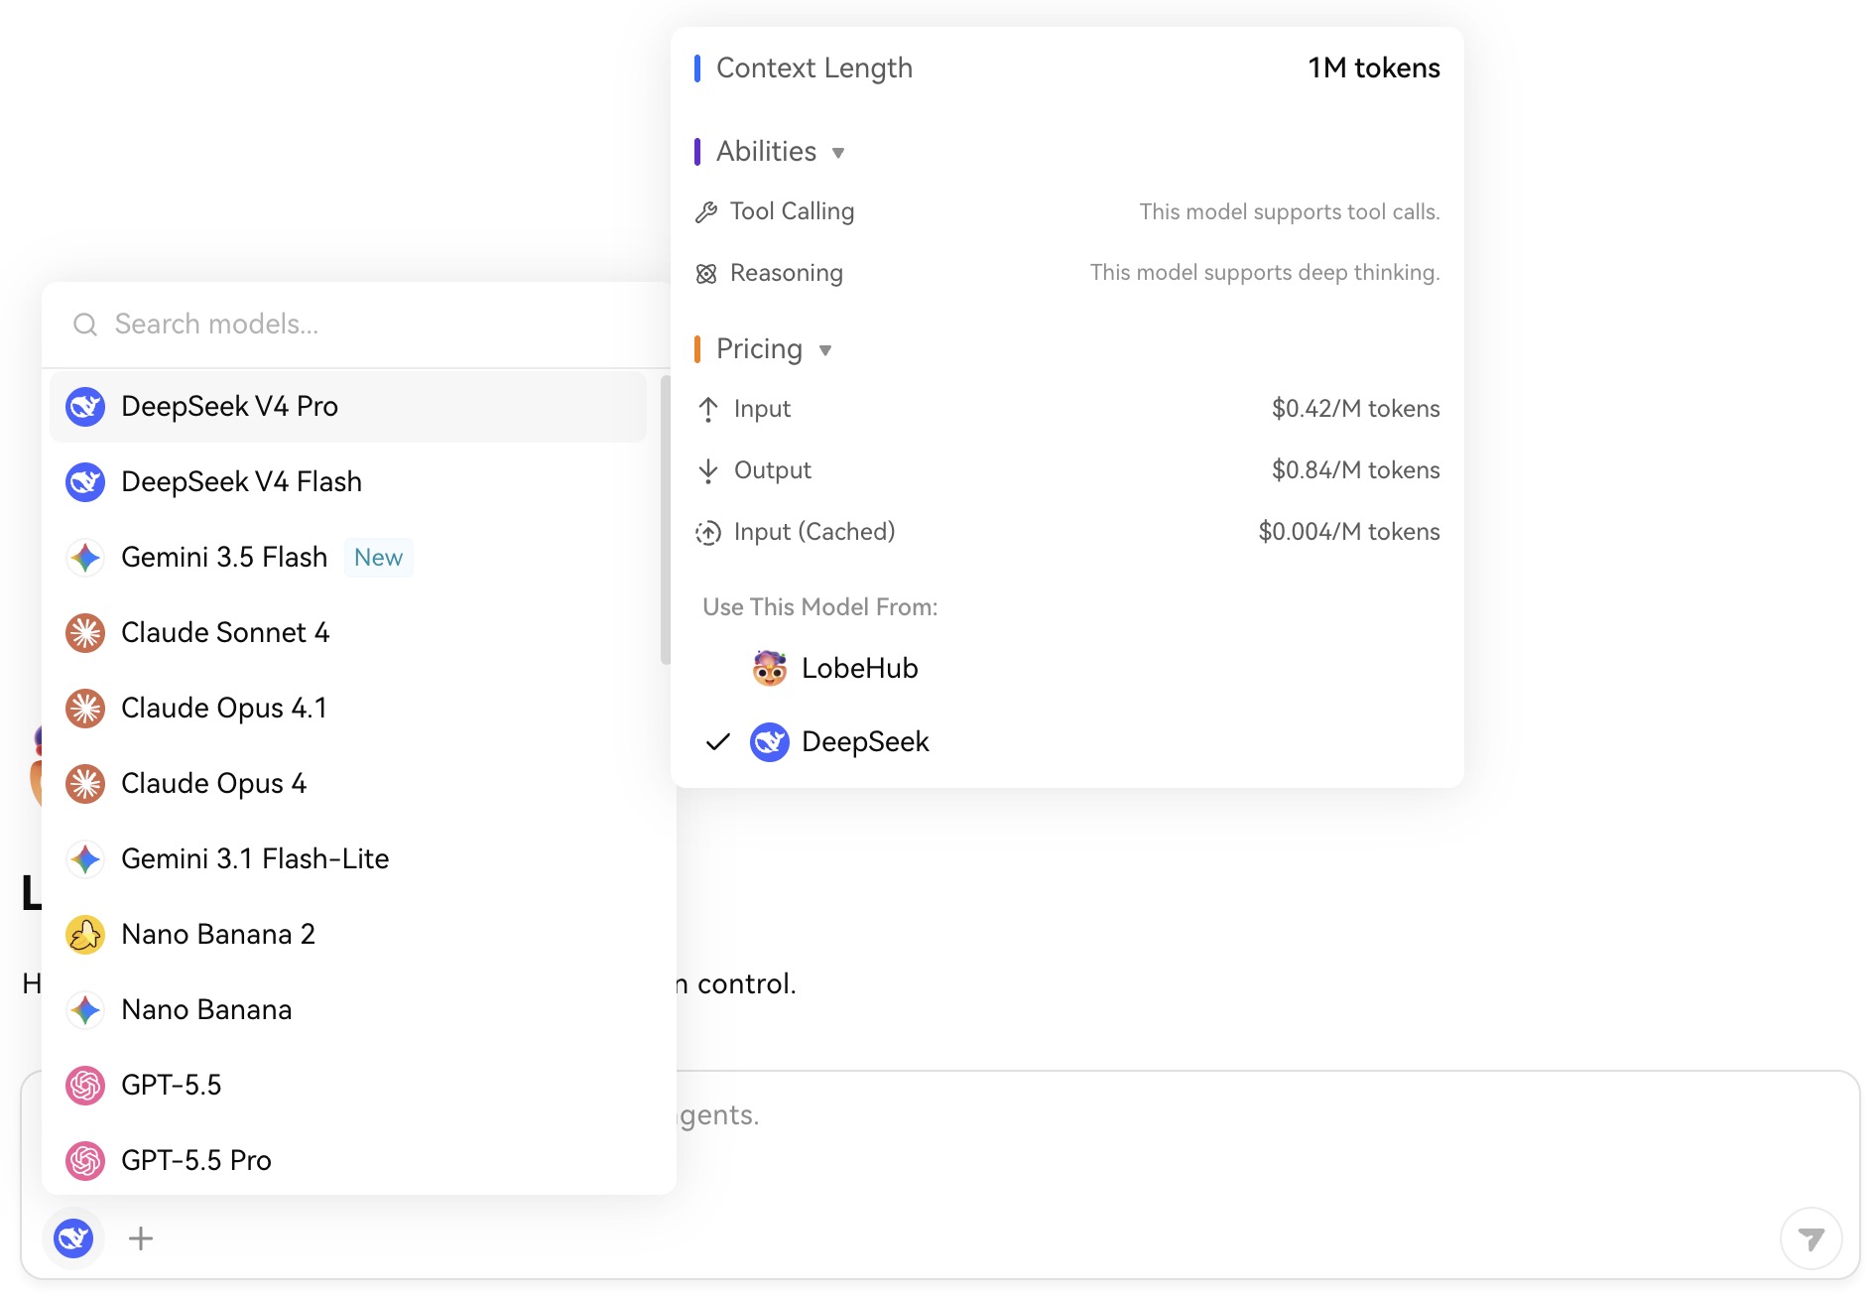Click the LobeHub provider avatar icon
This screenshot has height=1298, width=1875.
coord(770,669)
